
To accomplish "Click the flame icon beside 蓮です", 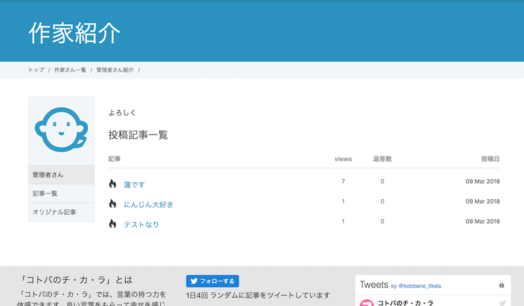I will click(x=113, y=184).
